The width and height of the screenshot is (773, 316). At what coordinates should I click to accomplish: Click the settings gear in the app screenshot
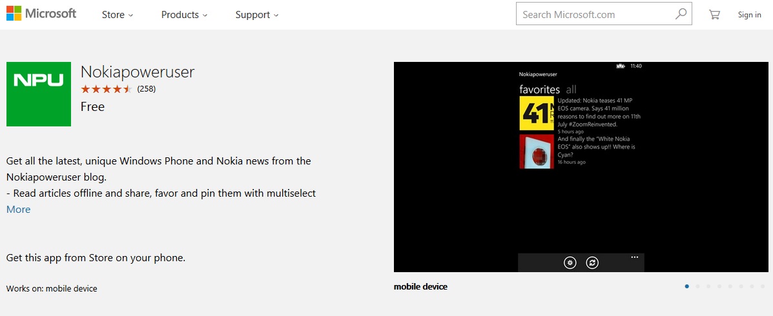(x=570, y=262)
